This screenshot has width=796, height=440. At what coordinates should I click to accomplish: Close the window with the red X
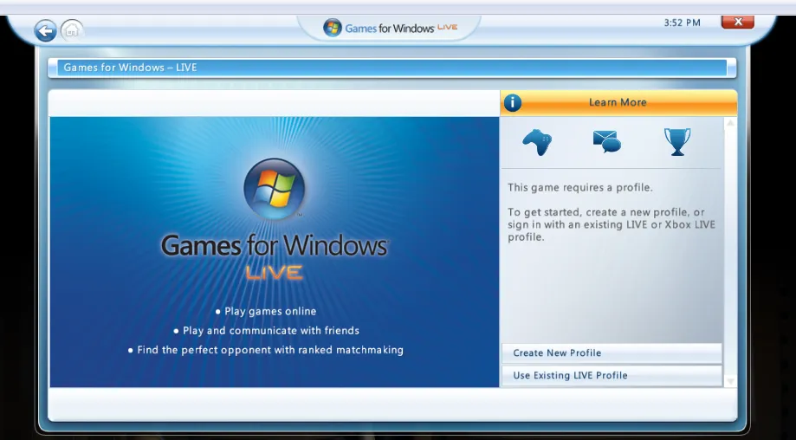(x=737, y=23)
